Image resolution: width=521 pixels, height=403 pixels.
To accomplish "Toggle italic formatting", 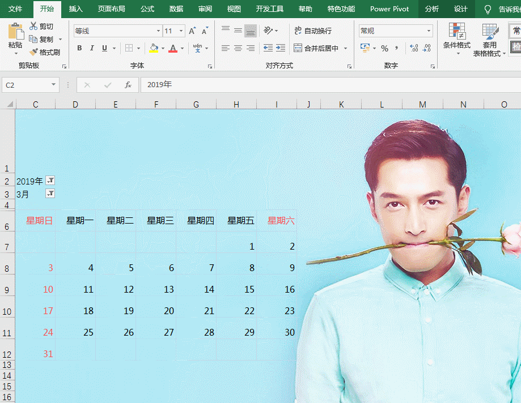I will coord(92,48).
